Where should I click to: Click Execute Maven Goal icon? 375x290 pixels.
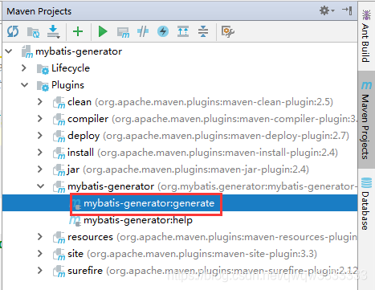coord(123,32)
